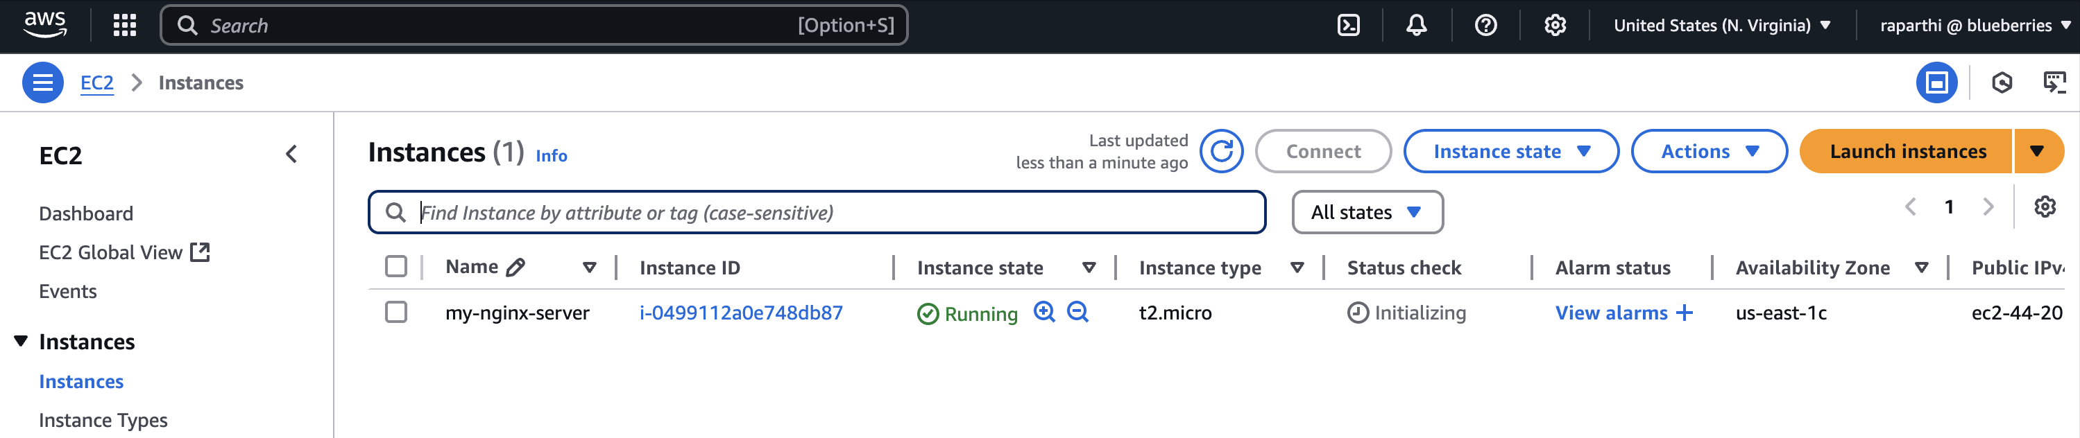Click the Initializing status check cell
The height and width of the screenshot is (438, 2080).
coord(1406,313)
